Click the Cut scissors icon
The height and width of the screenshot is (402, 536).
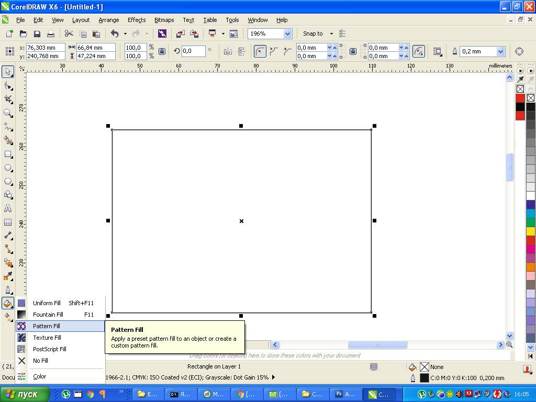point(69,33)
